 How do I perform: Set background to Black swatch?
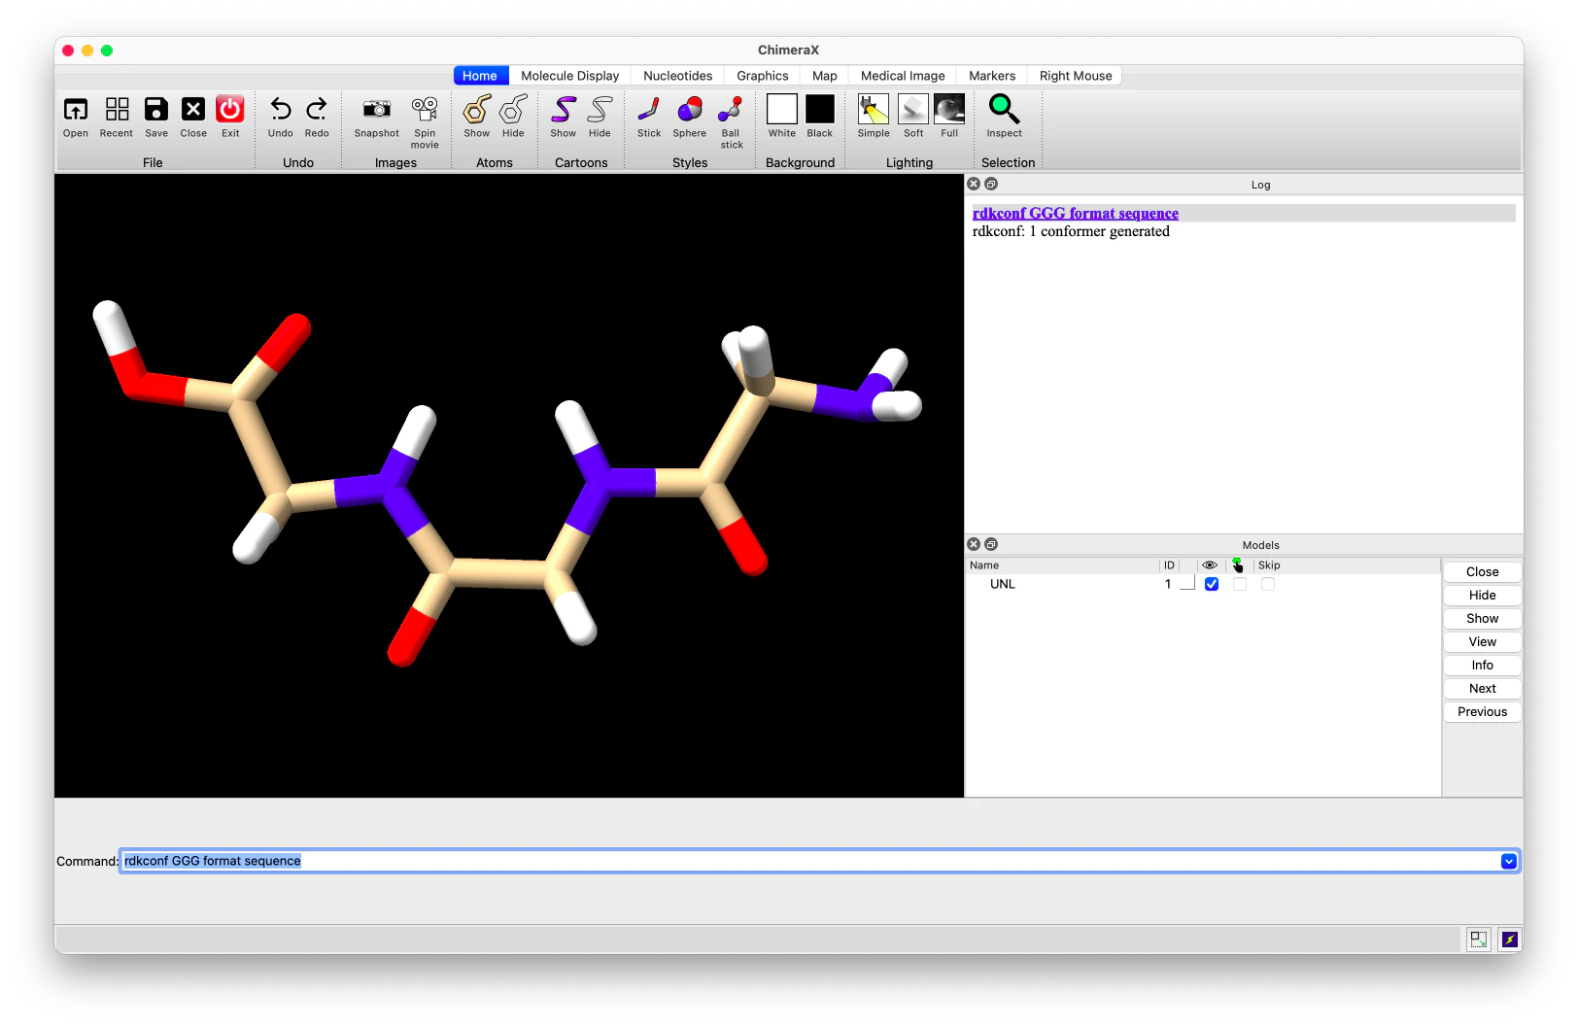(x=820, y=109)
